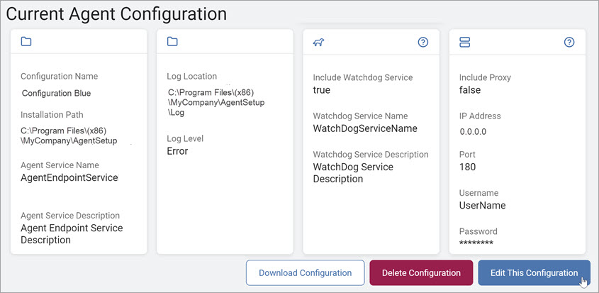This screenshot has height=293, width=599.
Task: Click the Port 180 value
Action: (467, 167)
